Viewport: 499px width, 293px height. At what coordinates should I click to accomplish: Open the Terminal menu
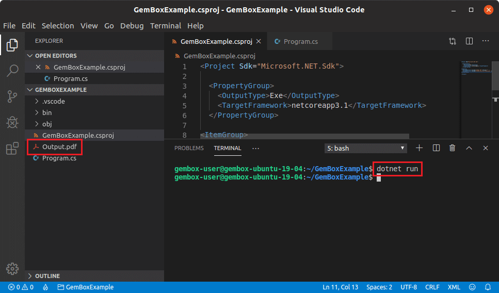click(165, 26)
